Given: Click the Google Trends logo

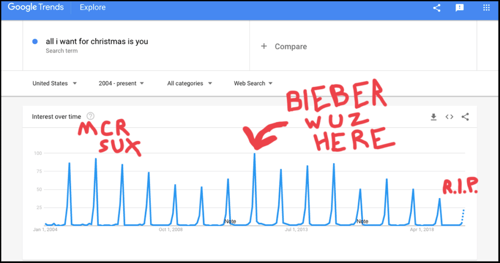Looking at the screenshot, I should [x=36, y=7].
